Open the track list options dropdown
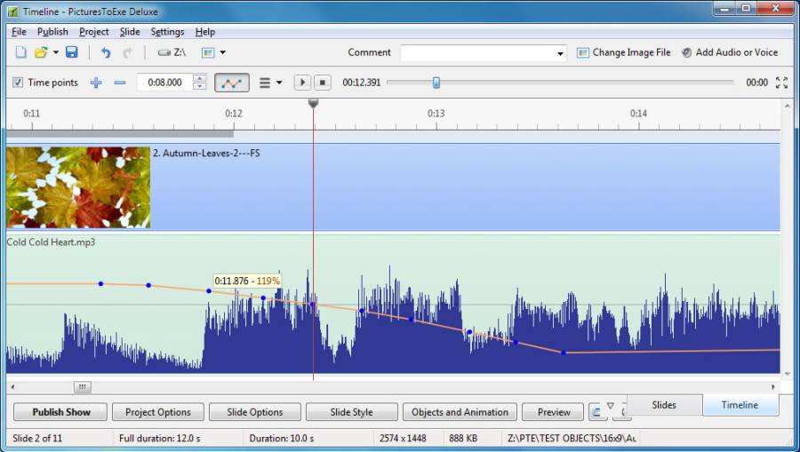Screen dimensions: 800x452 [x=270, y=83]
